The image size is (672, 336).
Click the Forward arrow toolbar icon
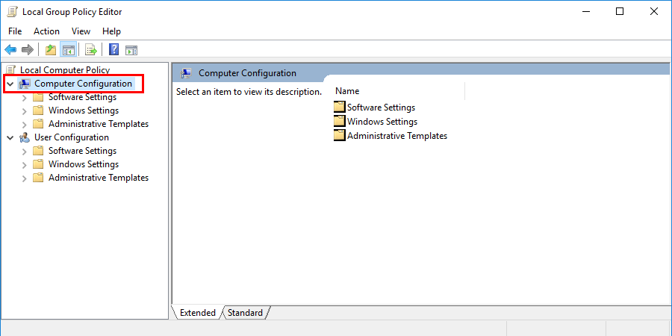pyautogui.click(x=28, y=50)
